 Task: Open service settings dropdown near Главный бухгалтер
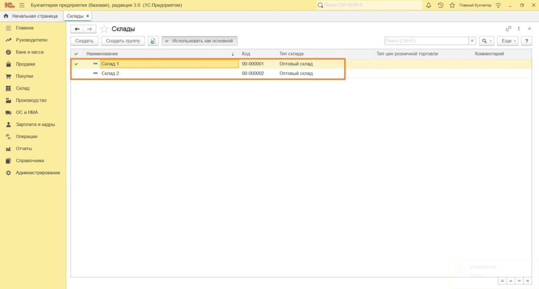tap(497, 5)
